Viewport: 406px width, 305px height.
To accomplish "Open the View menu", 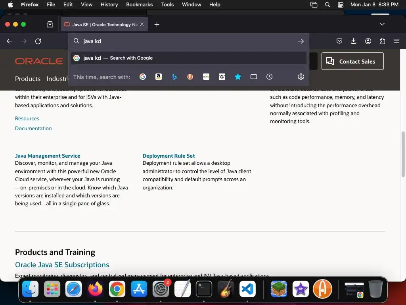I will (x=86, y=4).
